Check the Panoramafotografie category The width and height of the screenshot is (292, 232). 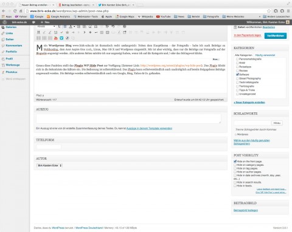coord(237,59)
